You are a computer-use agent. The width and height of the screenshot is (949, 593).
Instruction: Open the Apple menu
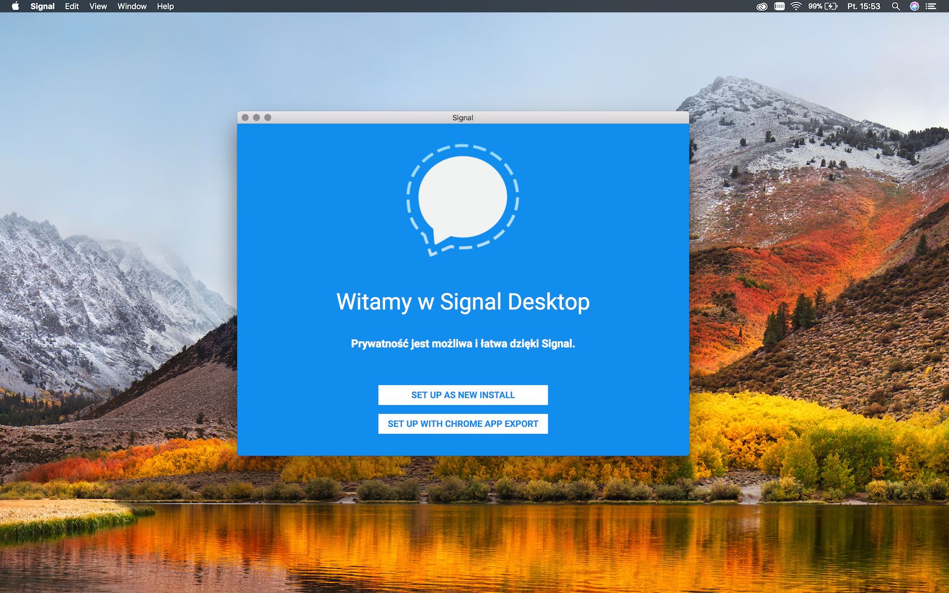point(15,6)
